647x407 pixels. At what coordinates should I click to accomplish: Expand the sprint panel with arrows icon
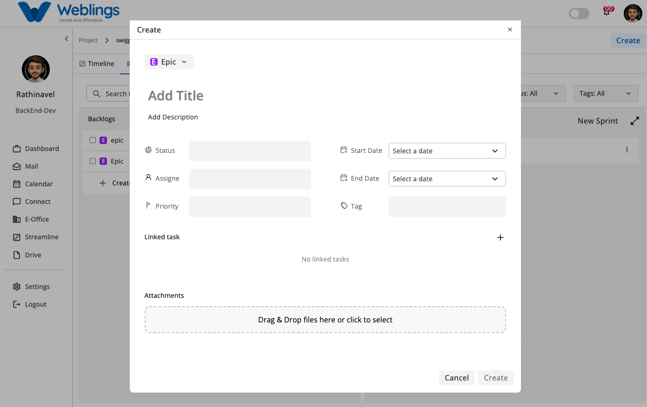(x=635, y=121)
